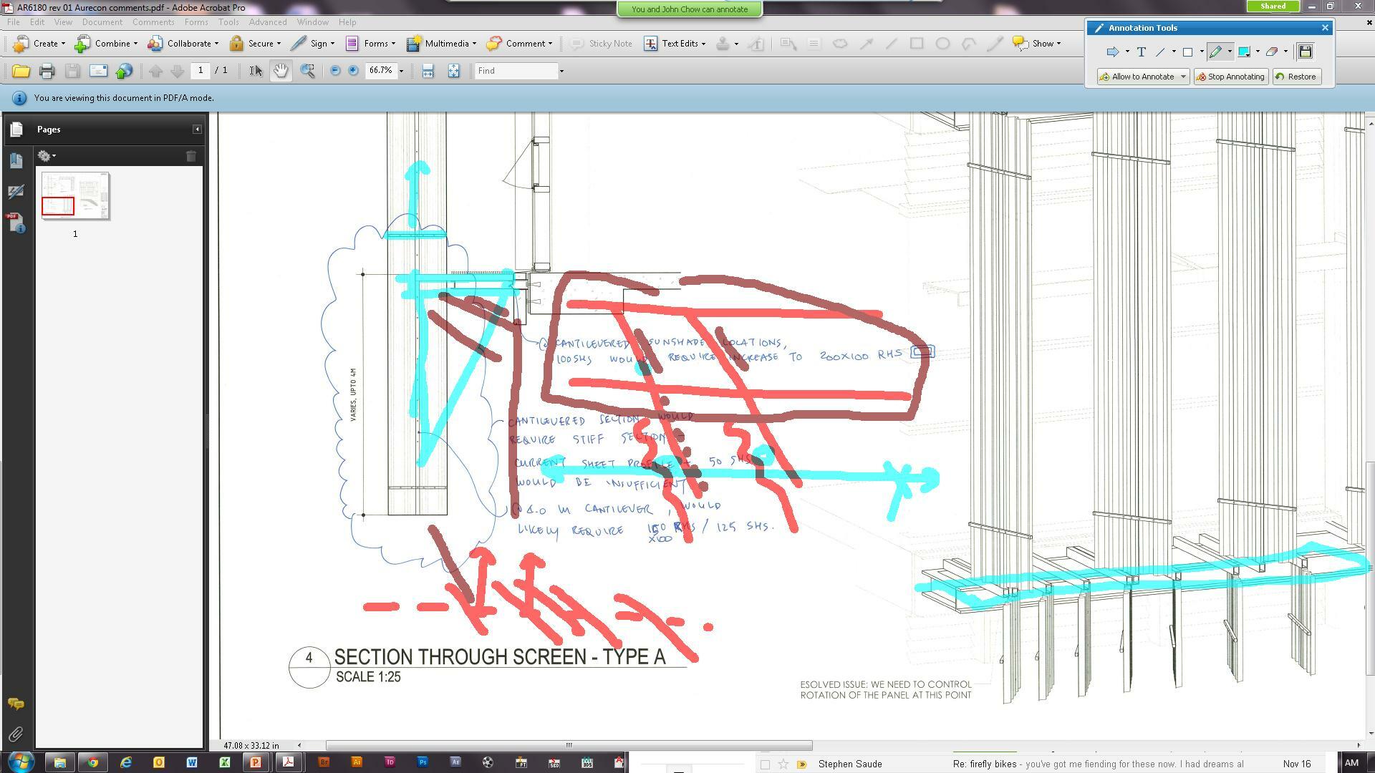Select the page 1 thumbnail

tap(75, 195)
